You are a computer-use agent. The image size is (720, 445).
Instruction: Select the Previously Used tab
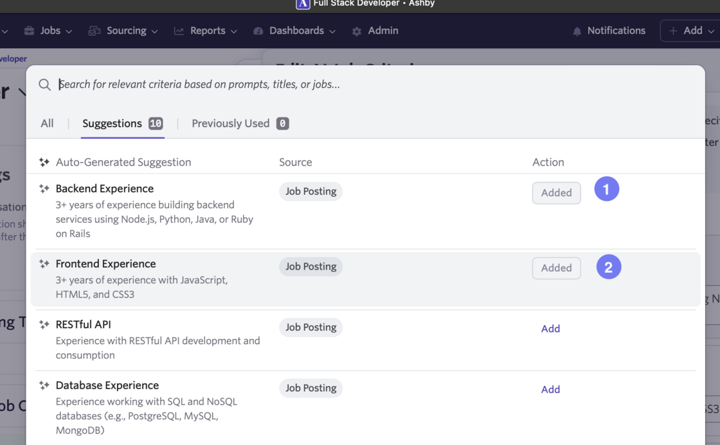coord(239,123)
